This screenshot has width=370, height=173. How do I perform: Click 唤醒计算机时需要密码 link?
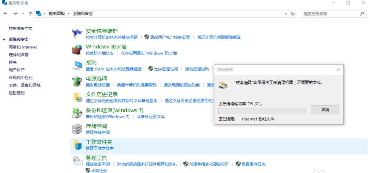[137, 85]
